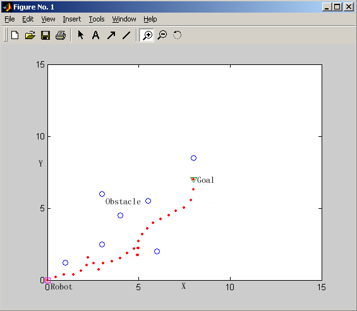Viewport: 357px width, 311px height.
Task: Click the blue obstacle circle above 'Obstacle' text
Action: [102, 194]
